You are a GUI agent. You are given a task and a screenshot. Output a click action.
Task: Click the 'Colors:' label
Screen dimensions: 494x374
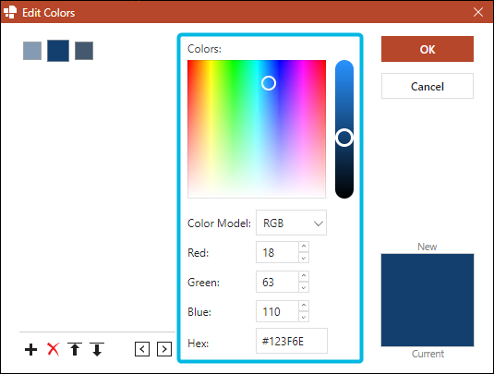[x=204, y=49]
